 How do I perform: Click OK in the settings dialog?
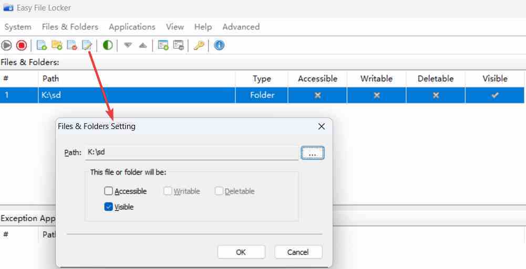[x=241, y=252]
